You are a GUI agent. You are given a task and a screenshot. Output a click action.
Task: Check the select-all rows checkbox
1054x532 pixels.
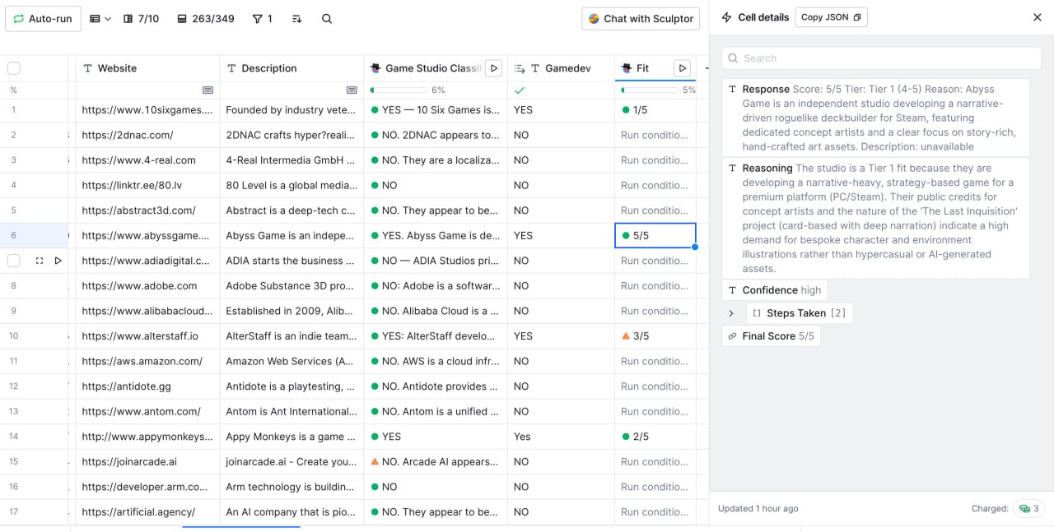tap(14, 68)
